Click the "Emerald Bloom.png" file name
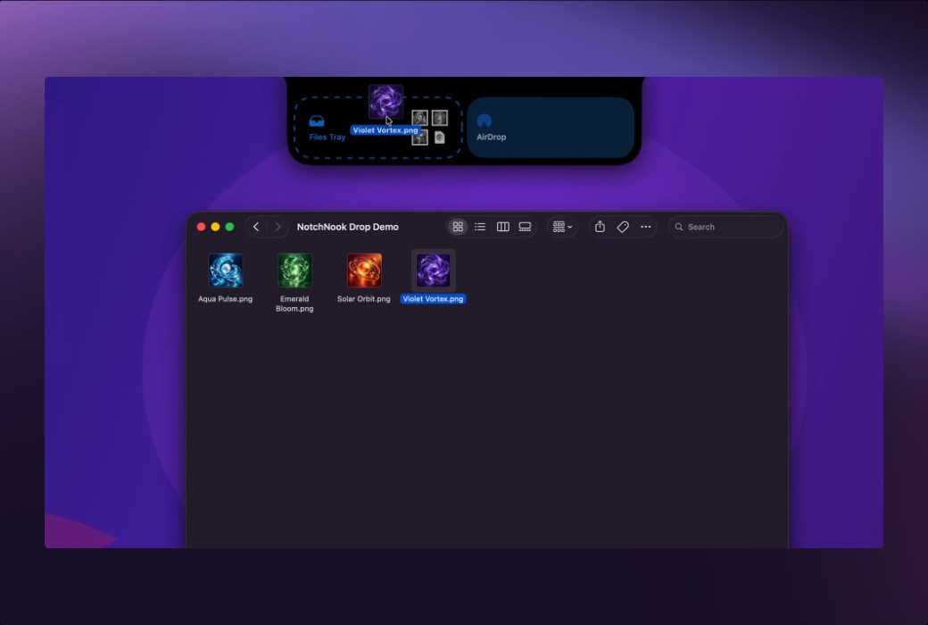This screenshot has height=625, width=928. click(x=294, y=304)
